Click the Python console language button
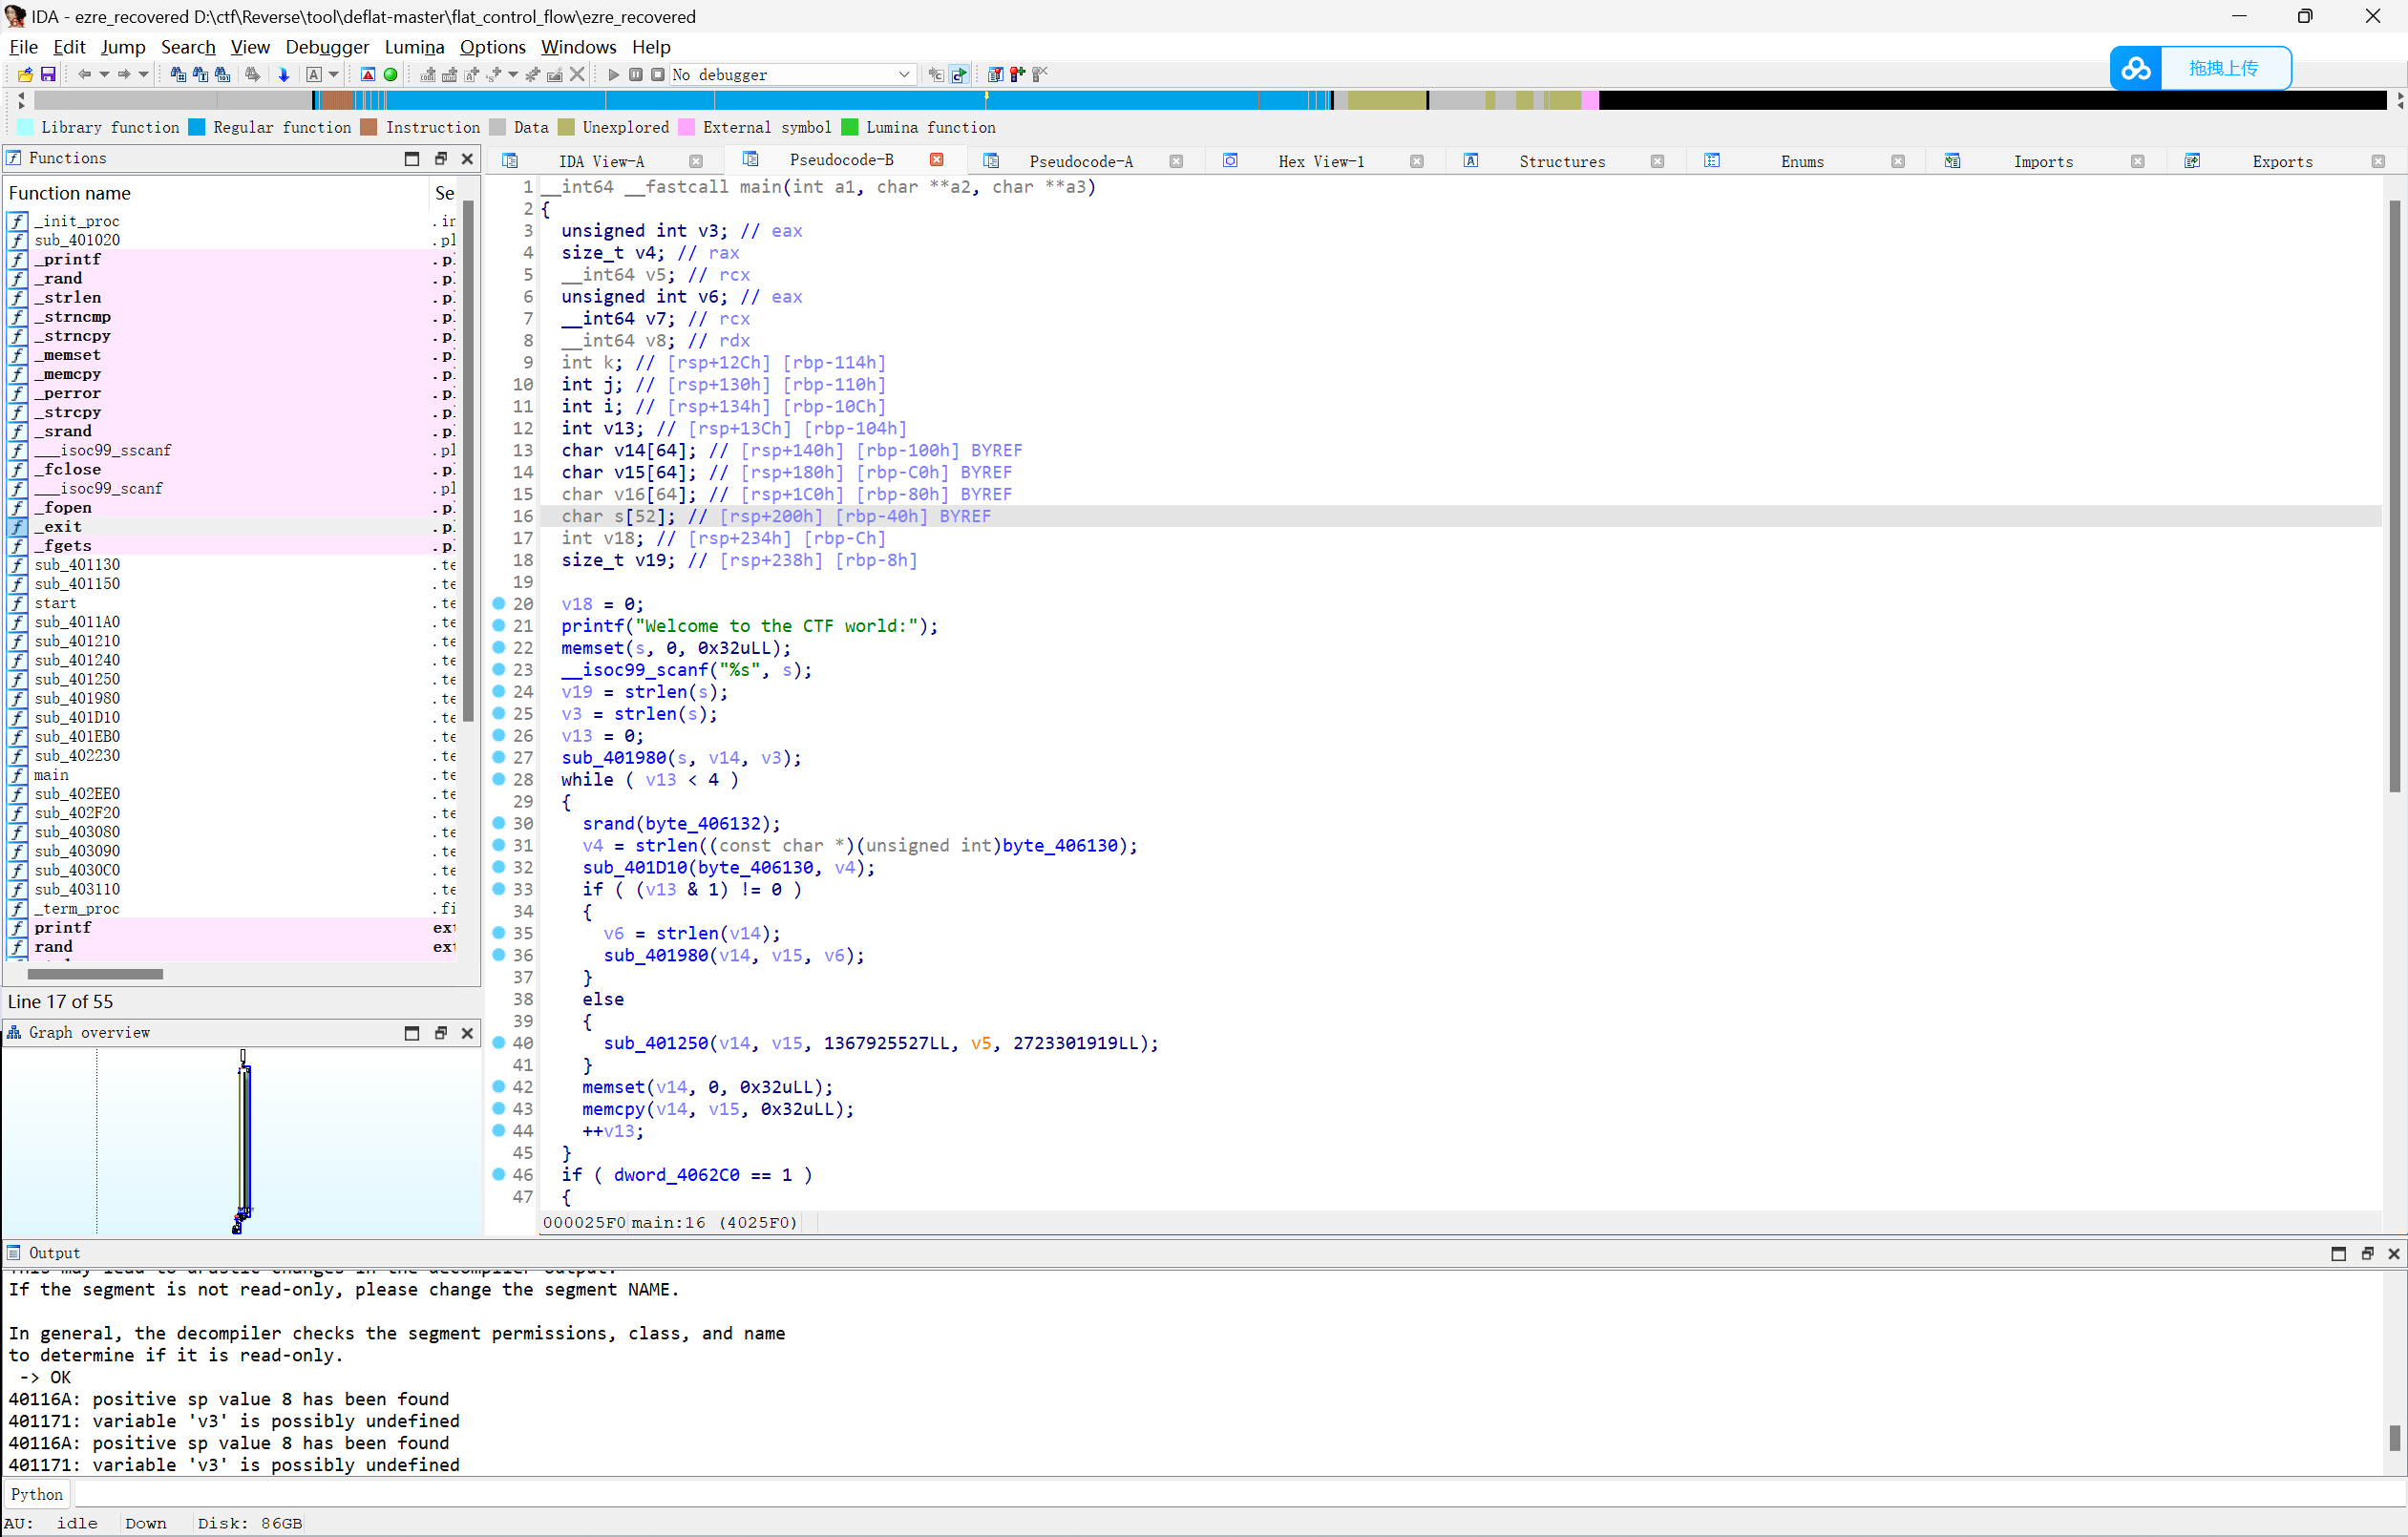This screenshot has height=1537, width=2408. [37, 1494]
